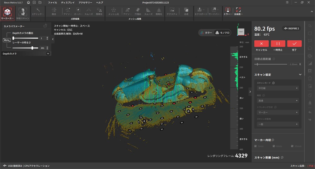315x169 pixels.
Task: Open the スキャンモード 平行線 dropdown
Action: click(x=278, y=88)
